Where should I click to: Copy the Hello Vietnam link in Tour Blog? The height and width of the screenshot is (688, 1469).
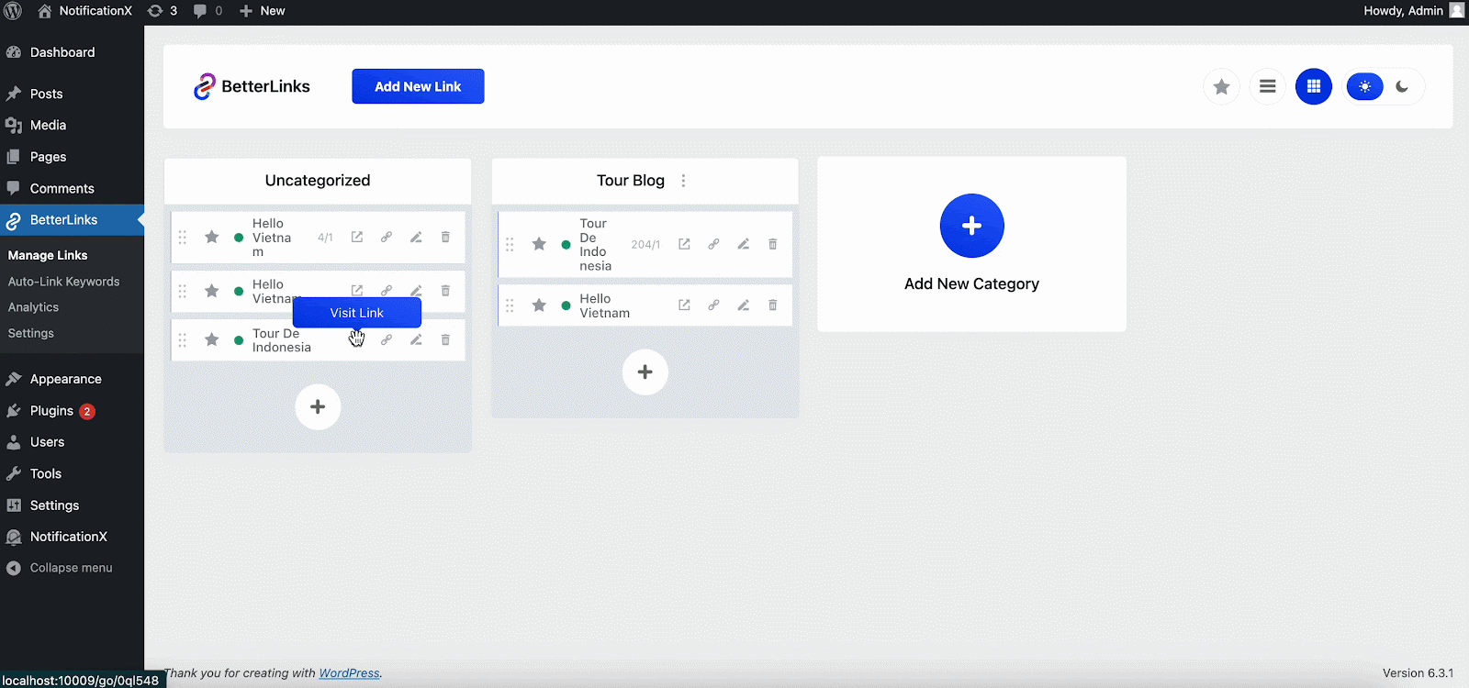(713, 305)
